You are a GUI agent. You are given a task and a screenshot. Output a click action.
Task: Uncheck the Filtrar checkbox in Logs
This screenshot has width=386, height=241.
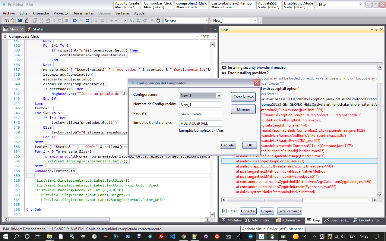click(x=224, y=211)
